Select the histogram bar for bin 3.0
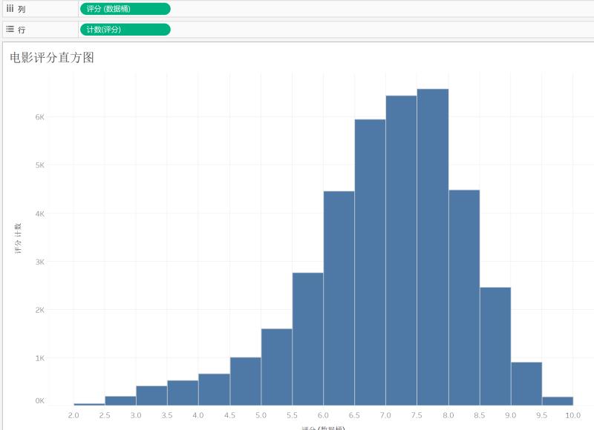Image resolution: width=594 pixels, height=430 pixels. [x=151, y=396]
